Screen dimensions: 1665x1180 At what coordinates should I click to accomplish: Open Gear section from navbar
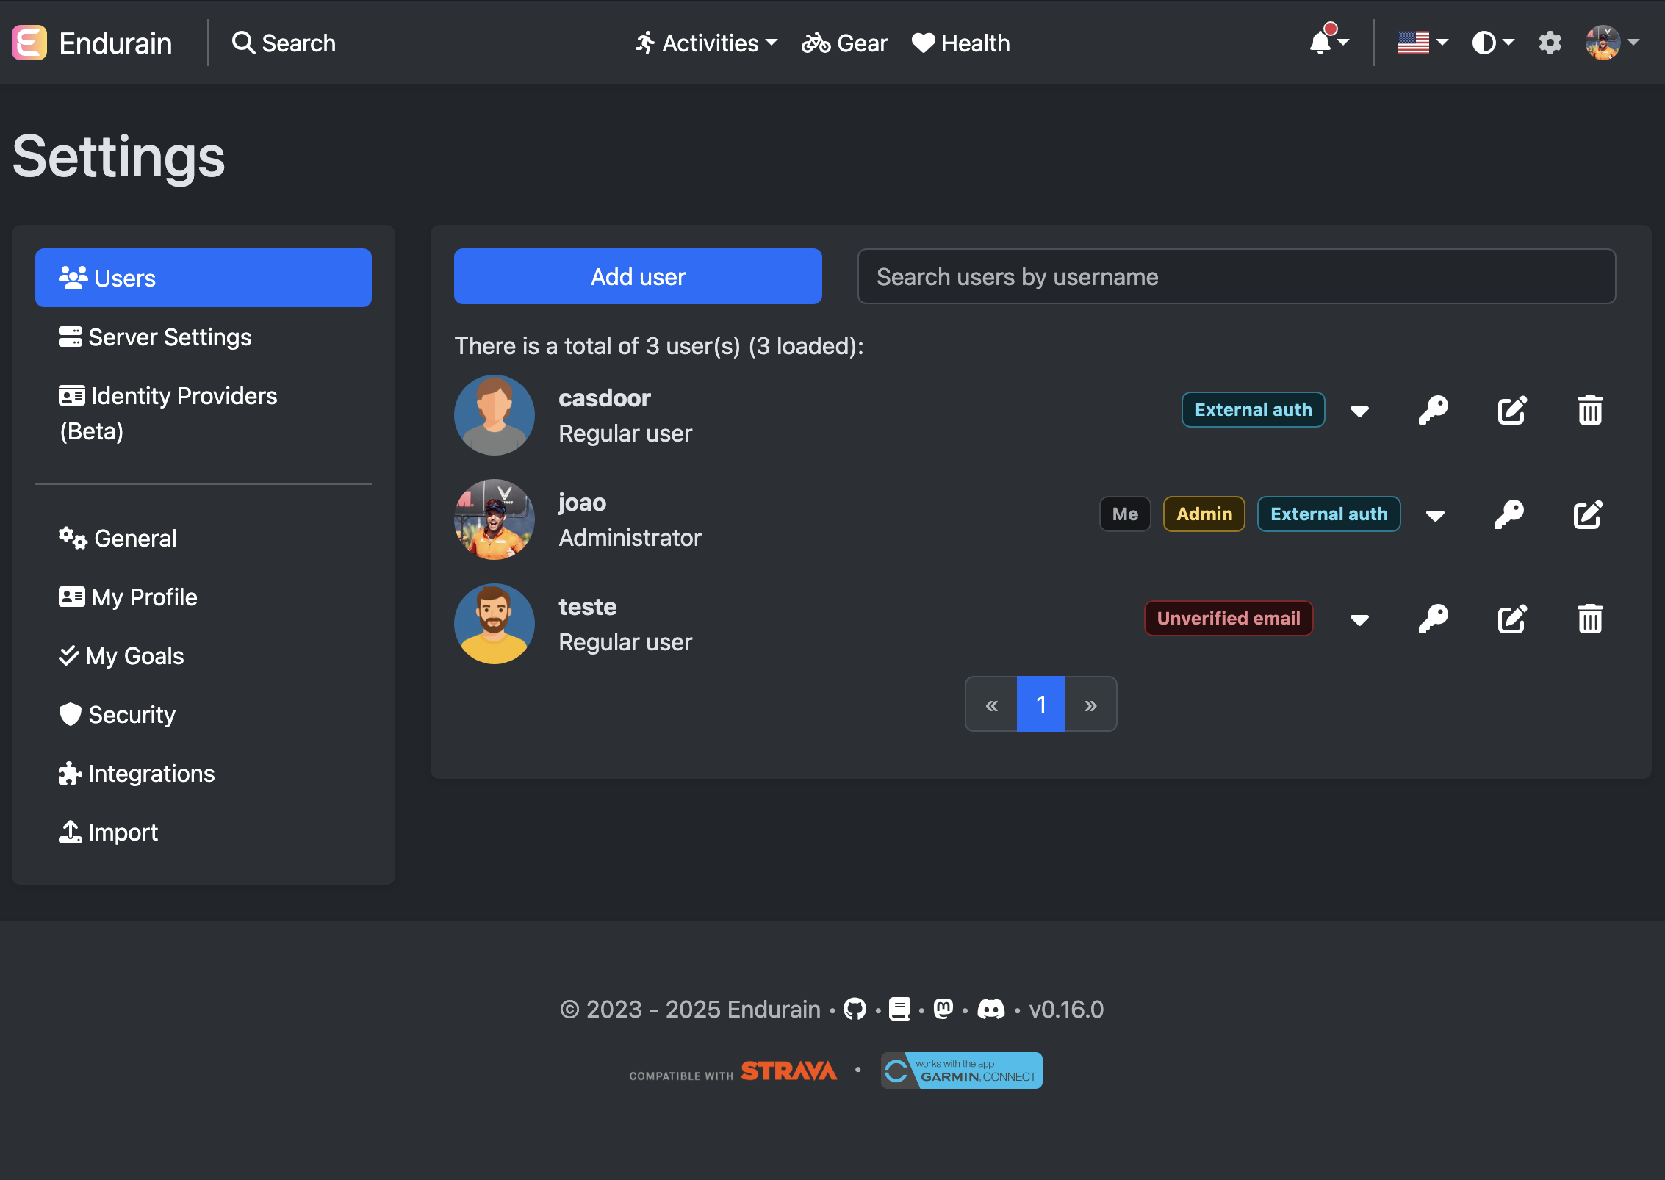pyautogui.click(x=844, y=43)
